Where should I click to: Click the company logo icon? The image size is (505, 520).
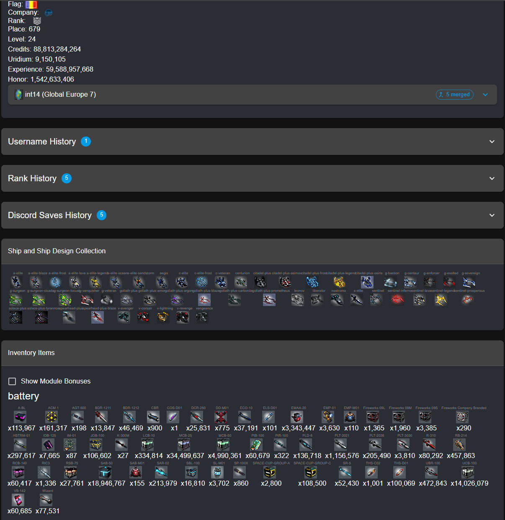49,13
